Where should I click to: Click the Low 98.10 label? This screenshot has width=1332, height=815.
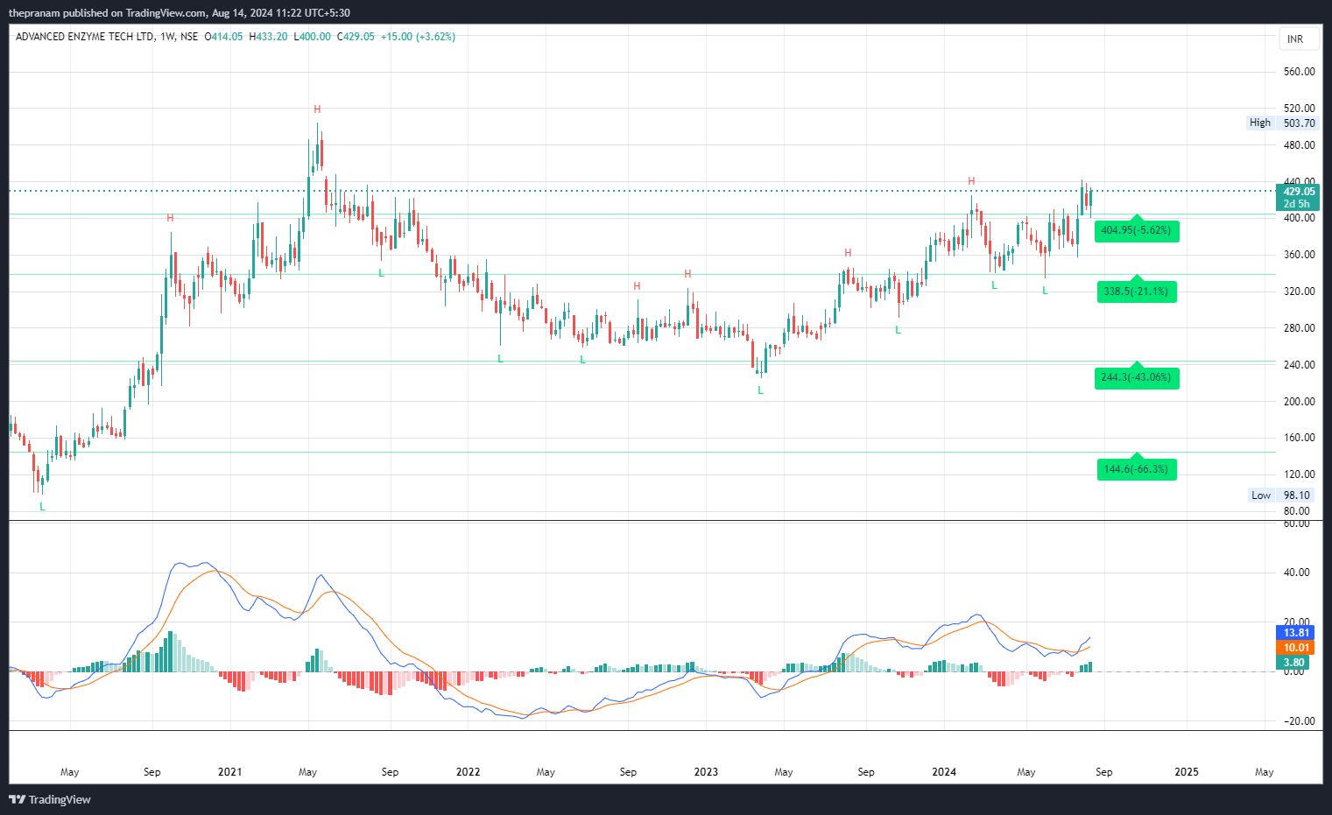coord(1281,495)
